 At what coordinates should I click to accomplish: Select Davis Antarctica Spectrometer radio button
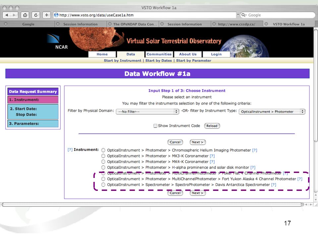[103, 185]
